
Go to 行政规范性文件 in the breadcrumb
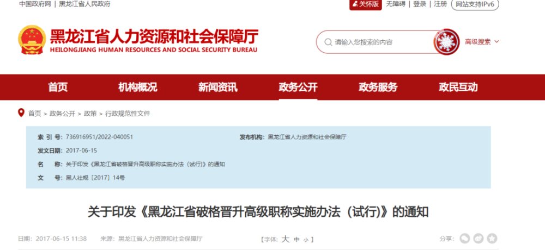point(128,114)
